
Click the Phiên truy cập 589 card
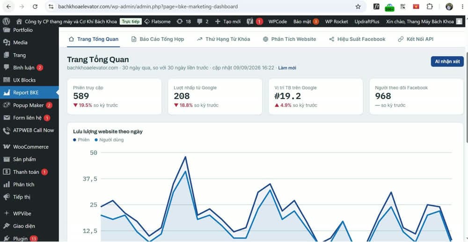click(x=114, y=96)
